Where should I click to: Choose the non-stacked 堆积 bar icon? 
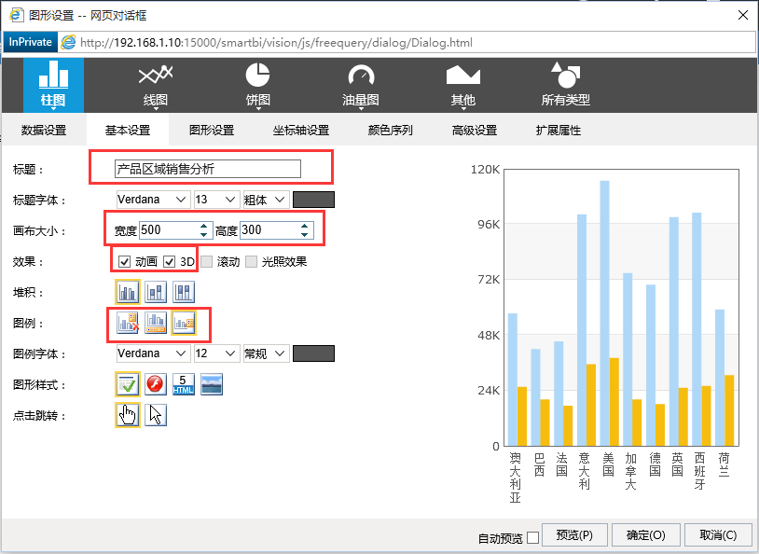pyautogui.click(x=128, y=292)
